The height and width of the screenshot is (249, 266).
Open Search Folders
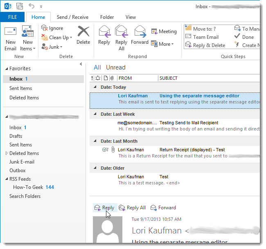click(x=25, y=196)
